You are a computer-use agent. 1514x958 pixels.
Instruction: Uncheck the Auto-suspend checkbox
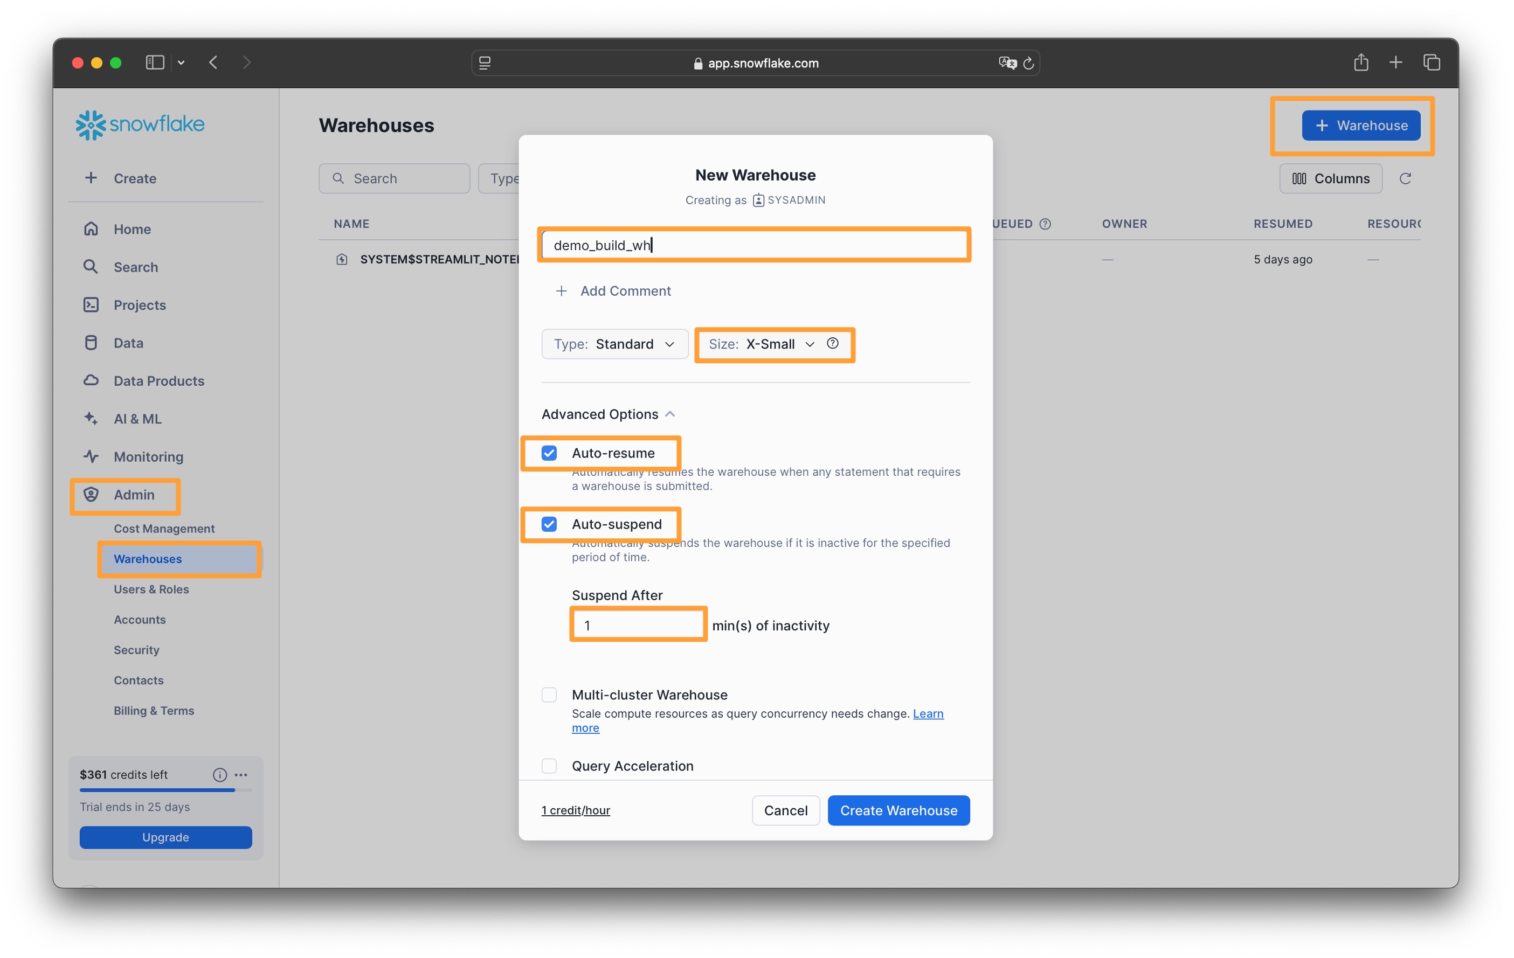(549, 524)
